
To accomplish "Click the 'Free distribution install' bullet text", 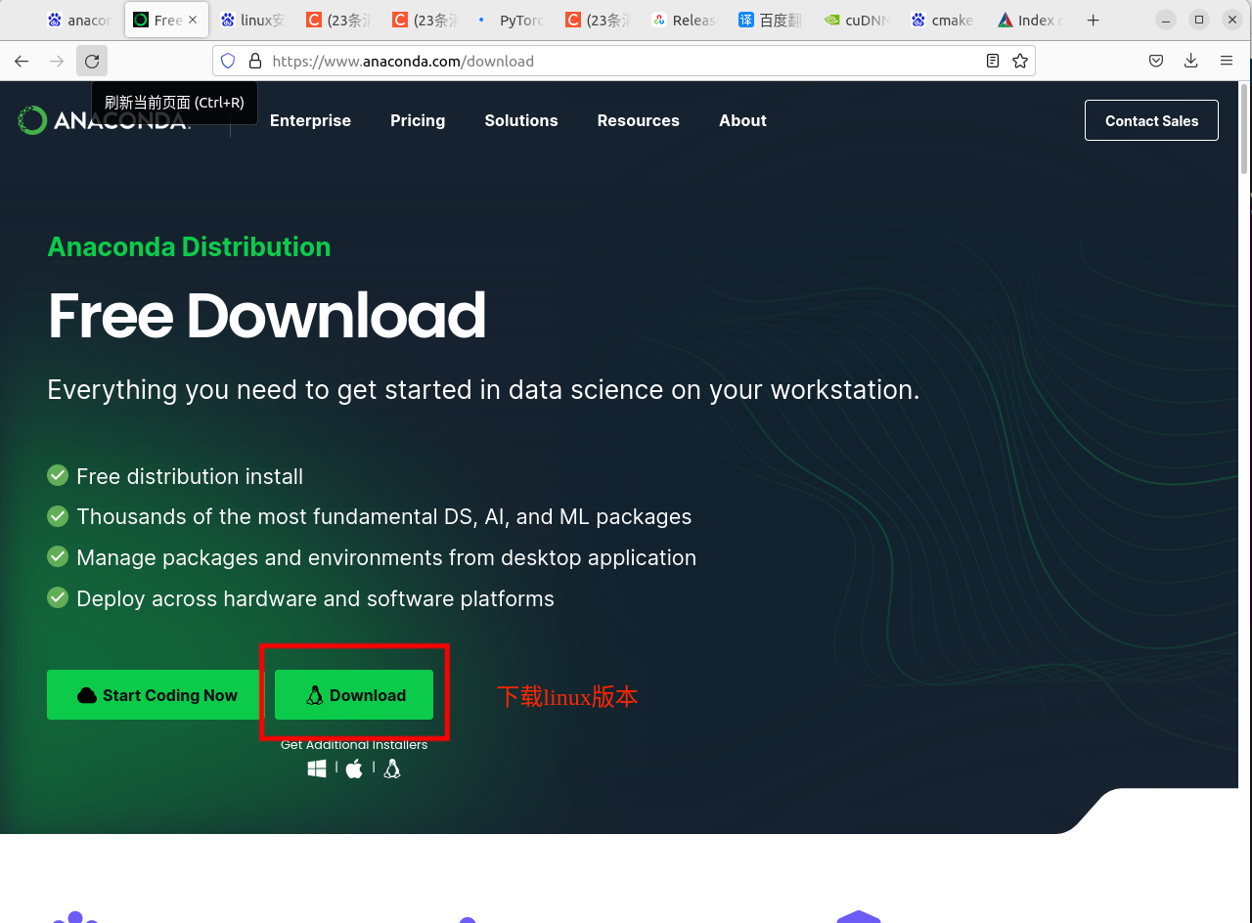I will [190, 476].
